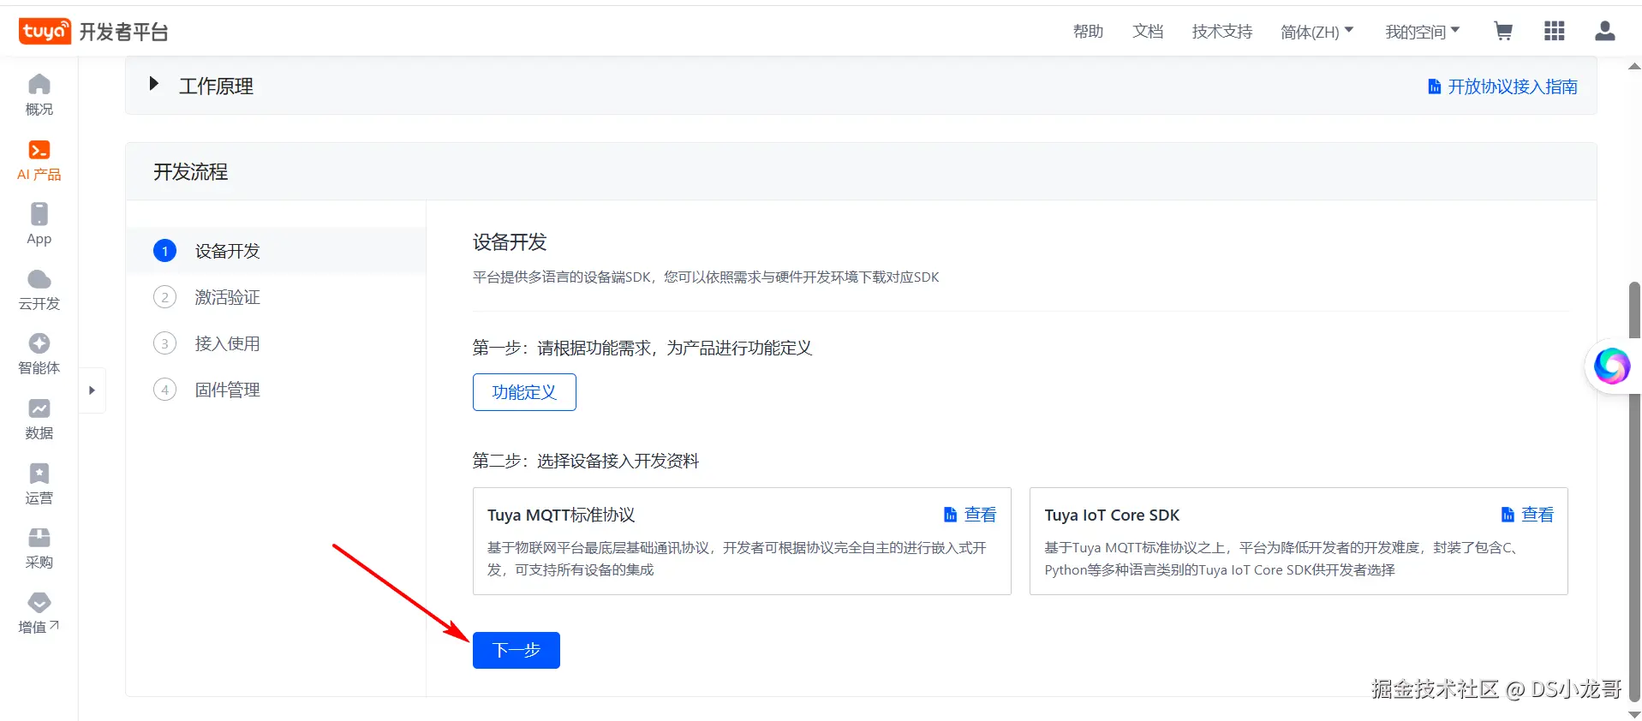
Task: Expand the left sidebar arrow
Action: pos(93,390)
